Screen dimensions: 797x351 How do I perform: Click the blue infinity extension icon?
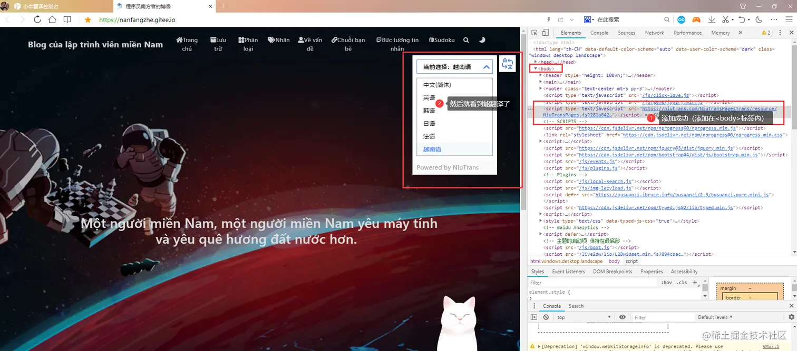[x=682, y=19]
